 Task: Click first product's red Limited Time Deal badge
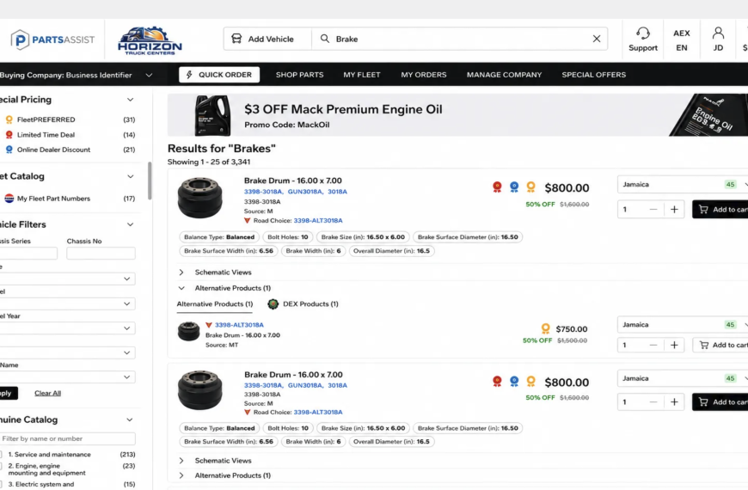(x=497, y=187)
